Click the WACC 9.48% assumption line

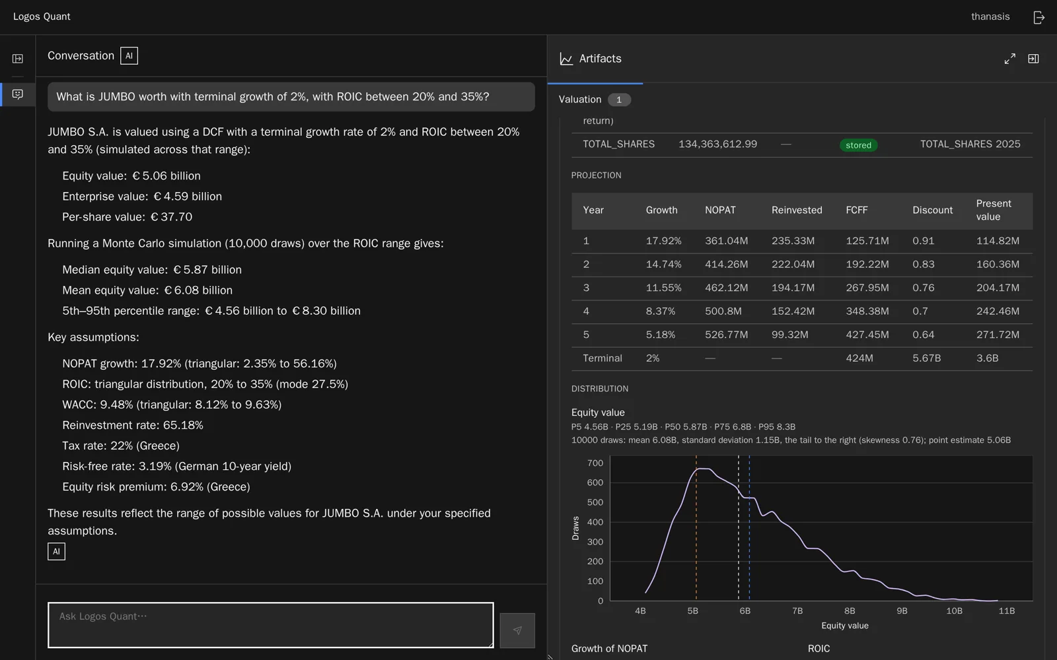coord(172,405)
